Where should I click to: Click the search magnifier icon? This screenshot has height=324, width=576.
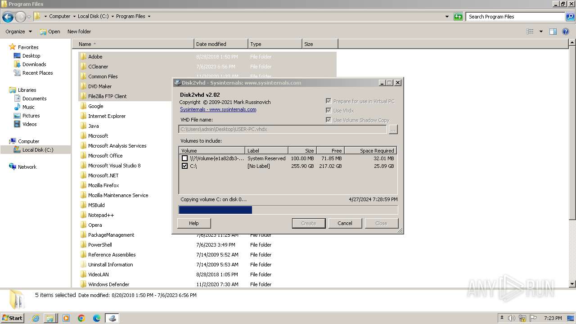point(570,17)
